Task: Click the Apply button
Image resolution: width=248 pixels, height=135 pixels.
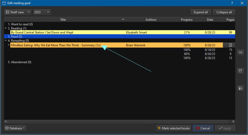Action: (225, 128)
